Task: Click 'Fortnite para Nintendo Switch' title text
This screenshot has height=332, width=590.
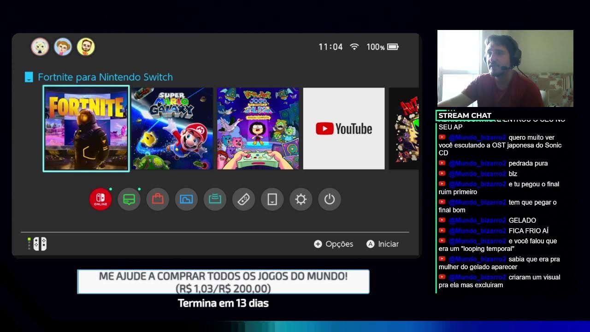Action: point(105,77)
